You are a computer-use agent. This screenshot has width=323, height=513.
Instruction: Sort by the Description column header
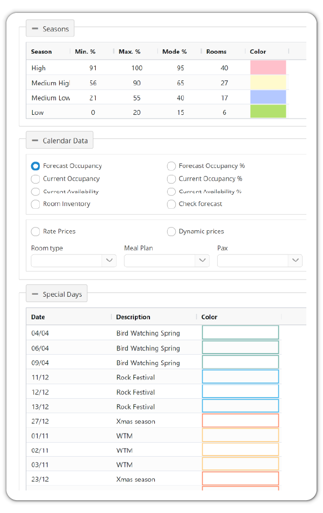click(x=133, y=317)
